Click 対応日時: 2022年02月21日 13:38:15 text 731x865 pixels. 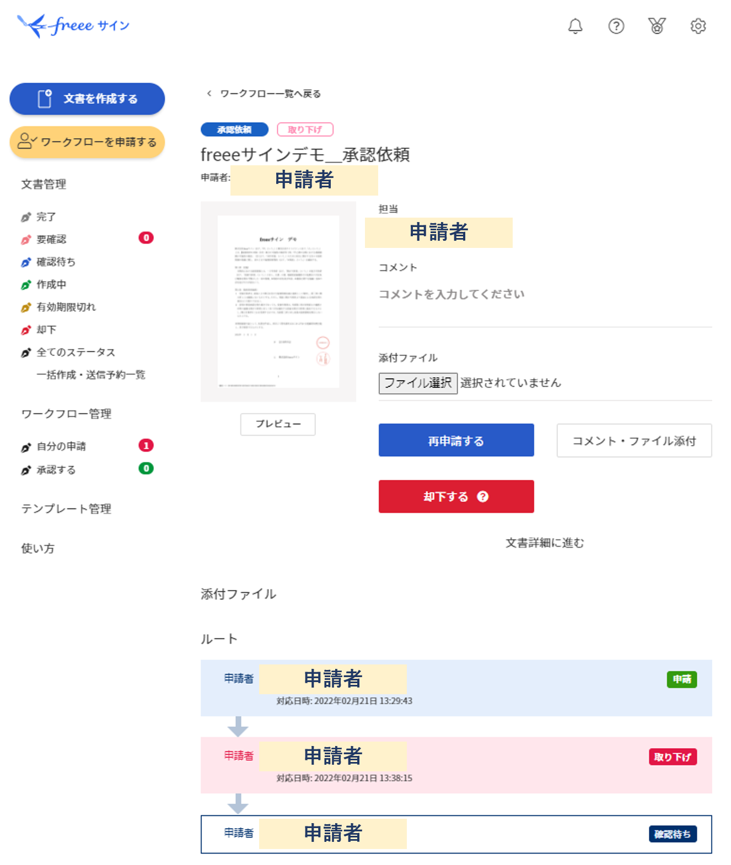click(344, 778)
